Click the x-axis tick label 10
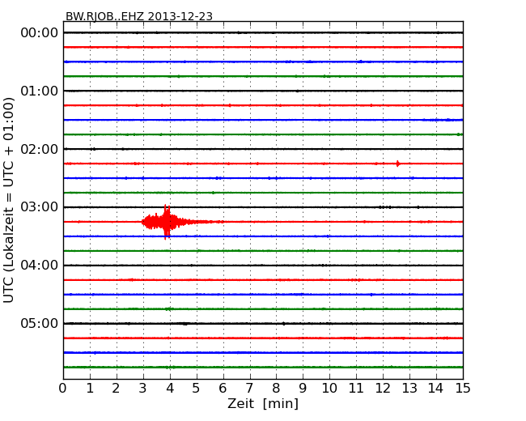526x421 pixels. point(329,389)
